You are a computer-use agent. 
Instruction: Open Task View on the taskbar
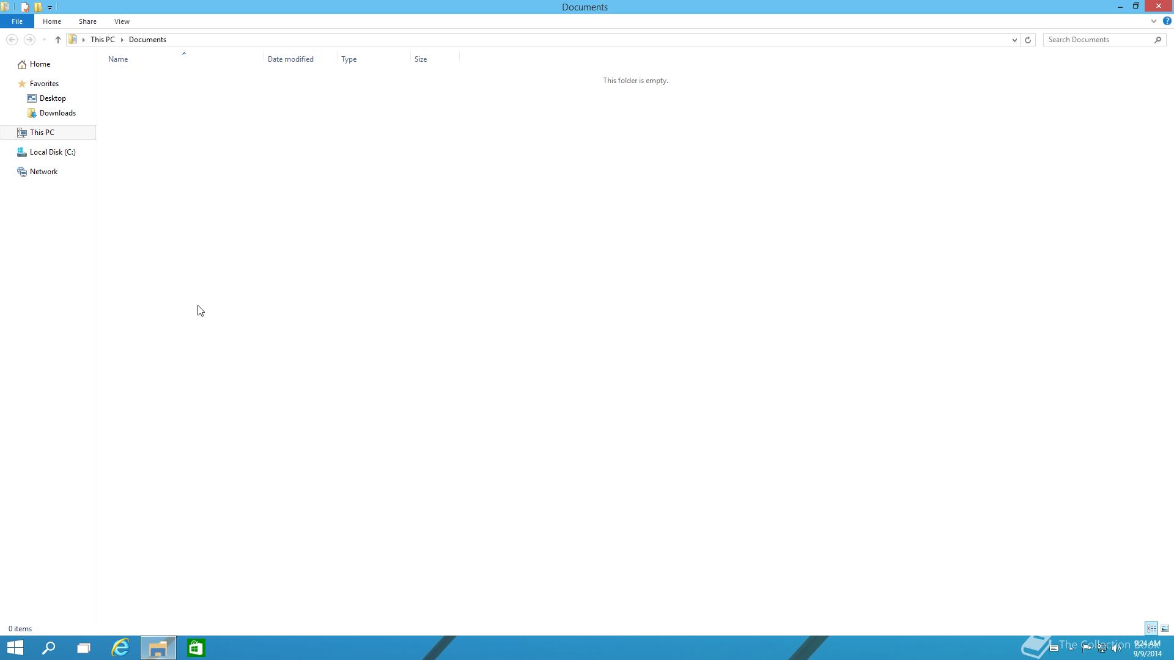[84, 648]
